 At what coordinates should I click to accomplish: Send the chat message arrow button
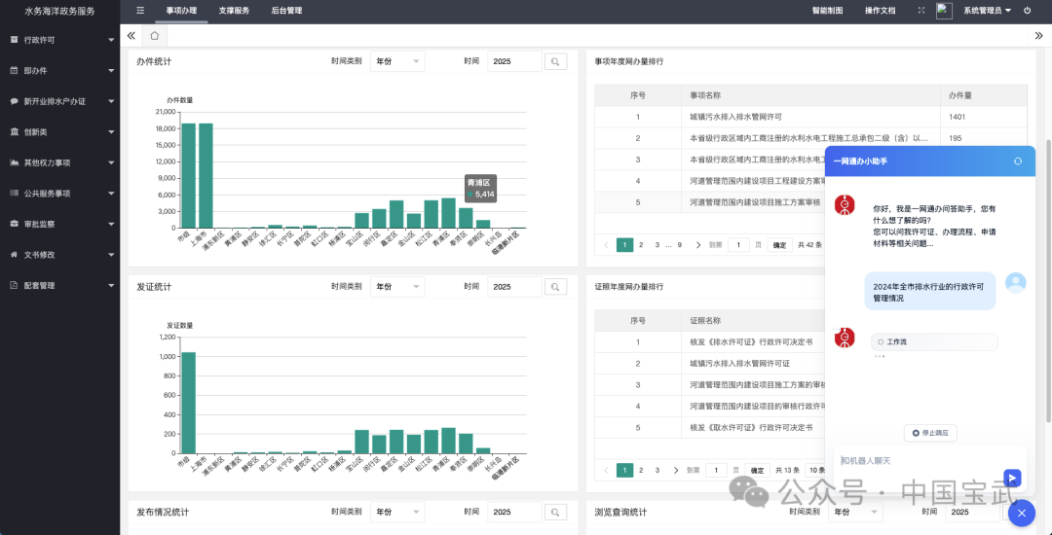(1012, 478)
